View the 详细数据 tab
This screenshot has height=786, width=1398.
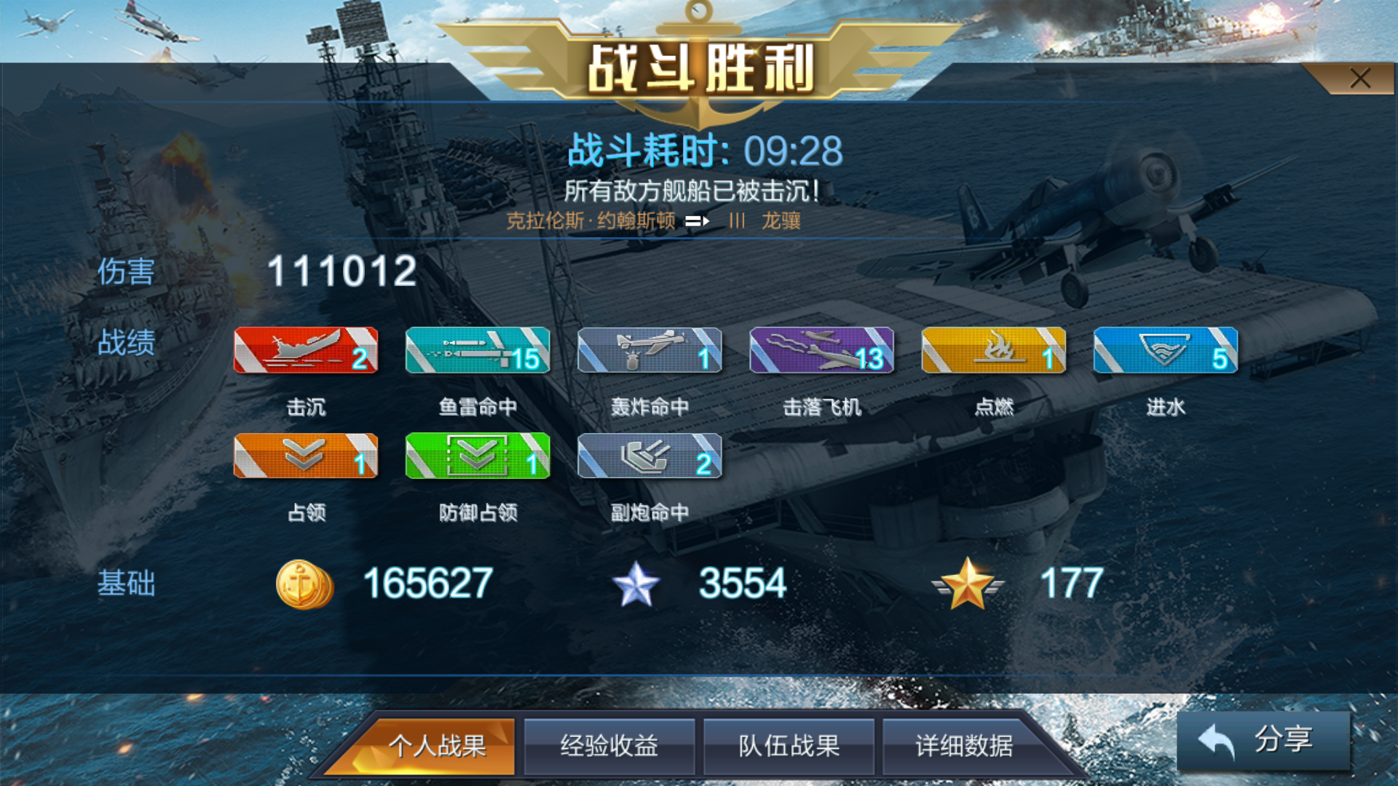tap(965, 746)
